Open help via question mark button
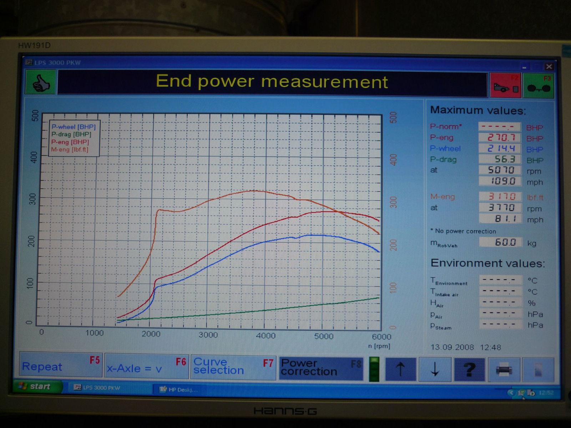 pos(469,370)
